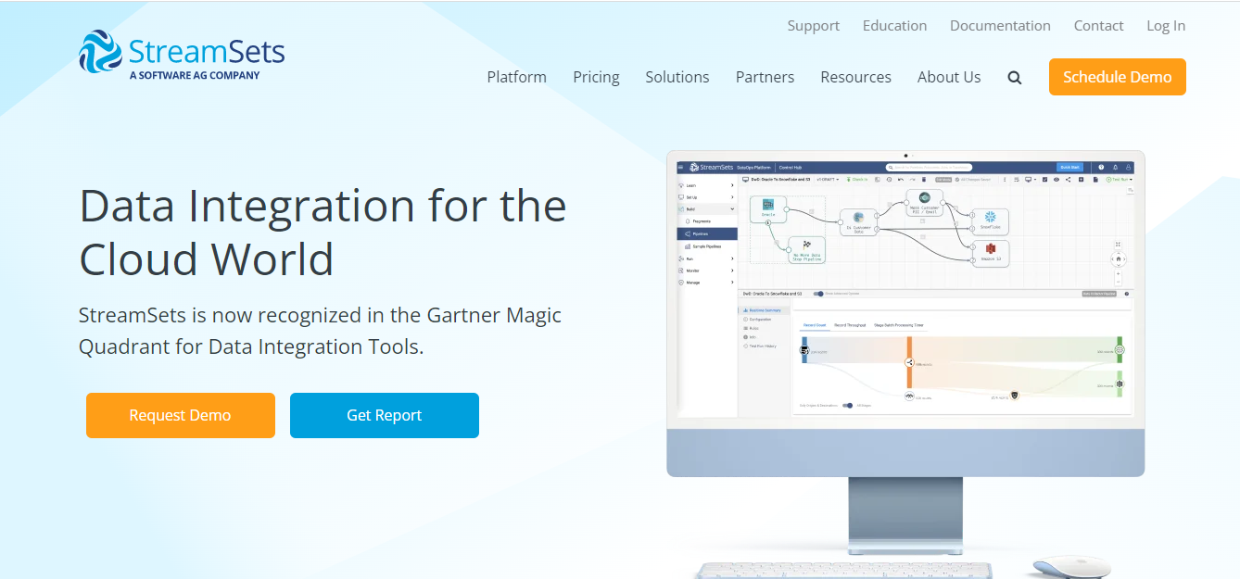1240x579 pixels.
Task: Click the Schedule Demo button
Action: tap(1118, 77)
